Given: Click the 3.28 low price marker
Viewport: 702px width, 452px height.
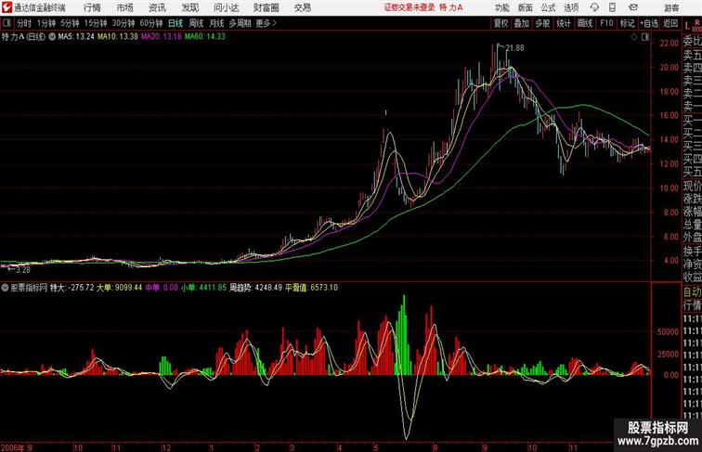Looking at the screenshot, I should 23,270.
